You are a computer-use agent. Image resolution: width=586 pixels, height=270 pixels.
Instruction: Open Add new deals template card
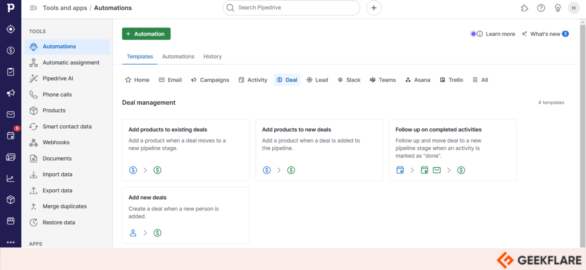186,215
